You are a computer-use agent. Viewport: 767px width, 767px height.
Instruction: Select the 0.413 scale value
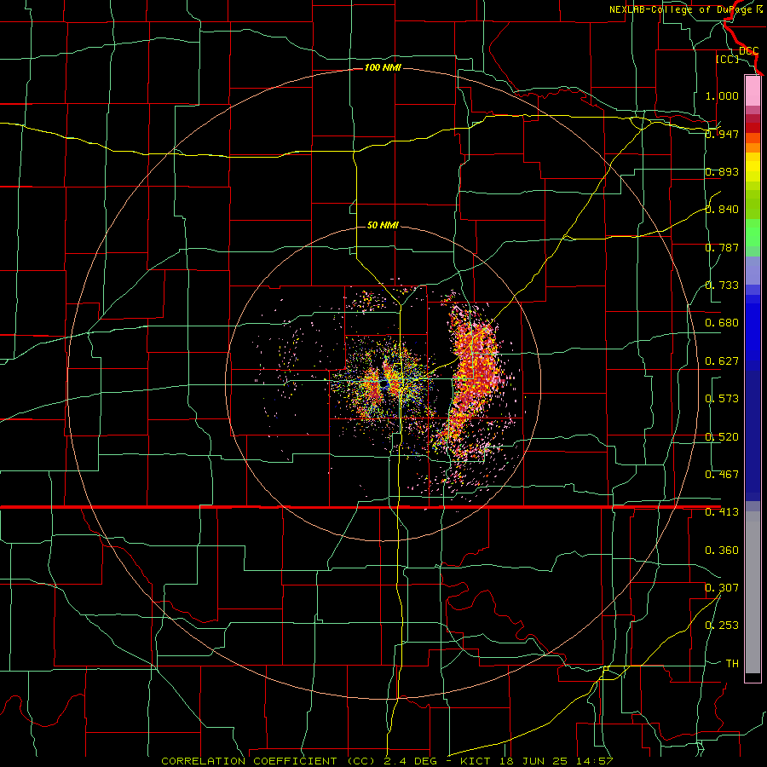point(722,512)
